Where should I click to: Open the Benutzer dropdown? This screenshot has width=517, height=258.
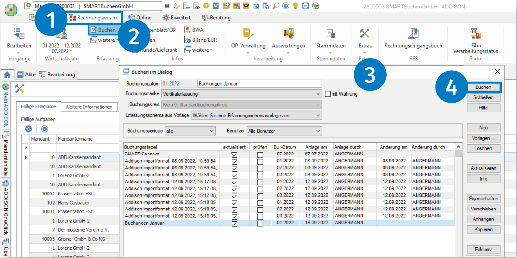tap(284, 131)
